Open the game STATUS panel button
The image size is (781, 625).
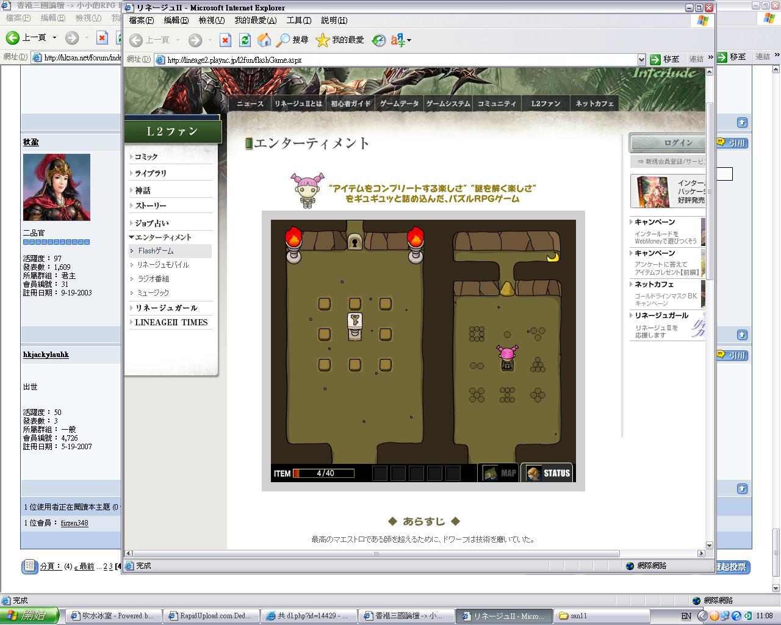pyautogui.click(x=547, y=473)
